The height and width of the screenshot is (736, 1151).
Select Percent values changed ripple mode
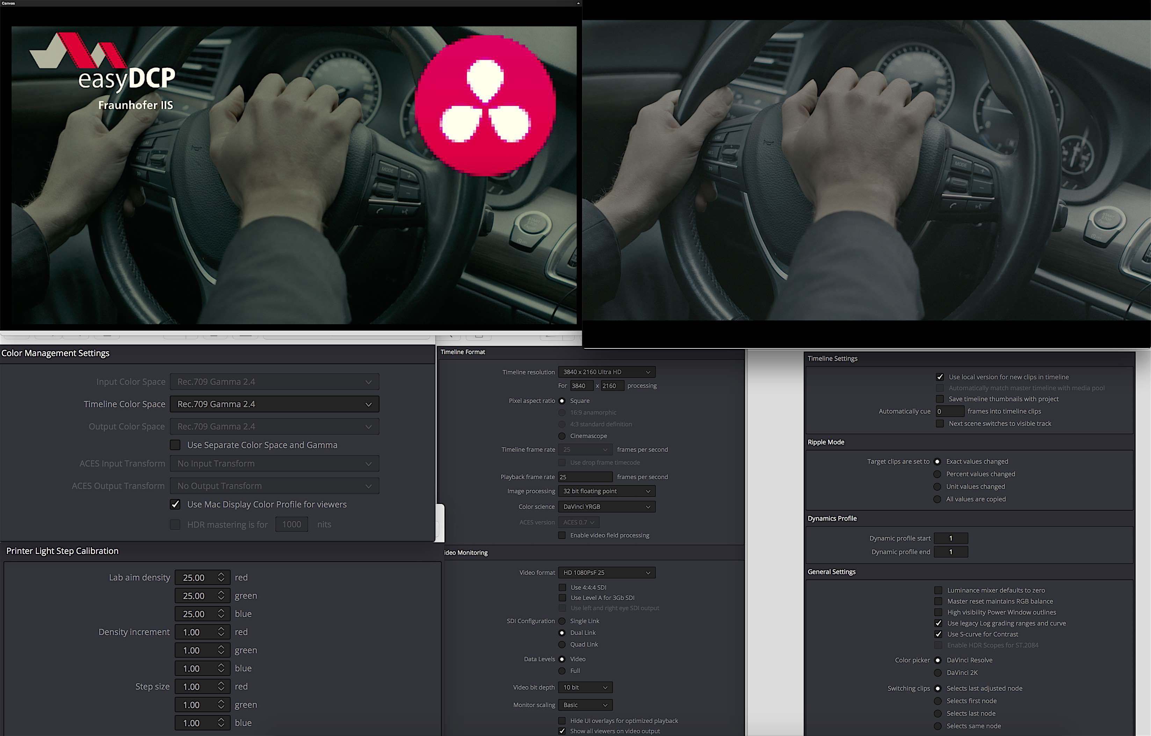[x=938, y=474]
